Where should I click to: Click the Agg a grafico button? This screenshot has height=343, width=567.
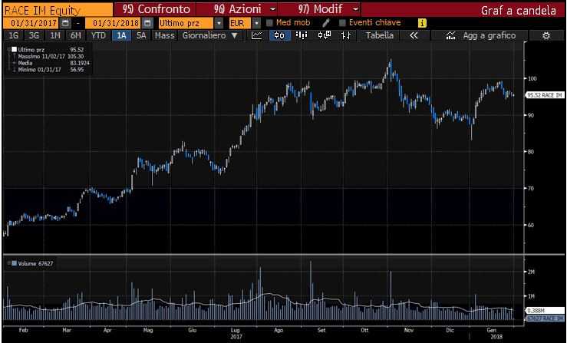pos(481,35)
